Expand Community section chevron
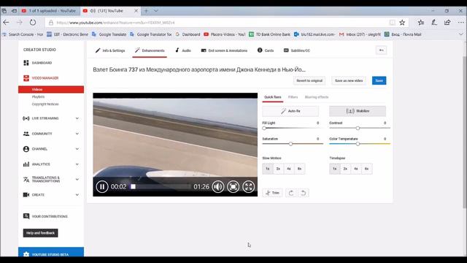Screen dimensions: 467x263 77,134
